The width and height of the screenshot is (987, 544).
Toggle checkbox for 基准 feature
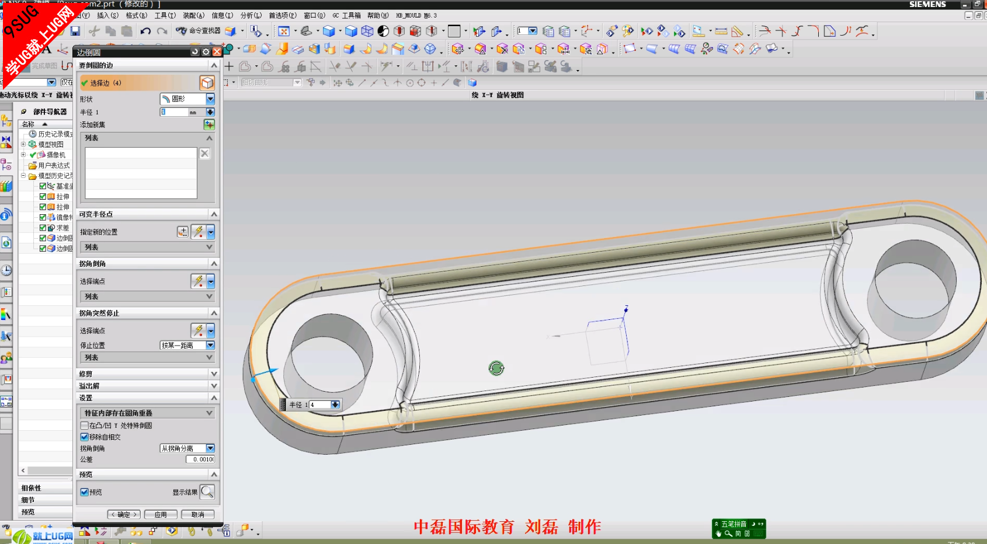43,186
